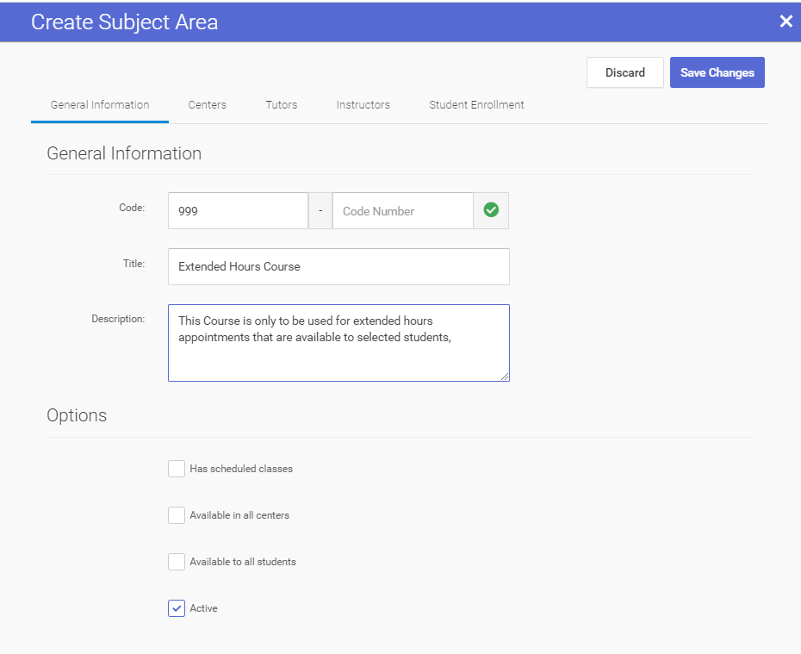The height and width of the screenshot is (654, 801).
Task: Click the Title field with Extended Hours Course
Action: tap(338, 267)
